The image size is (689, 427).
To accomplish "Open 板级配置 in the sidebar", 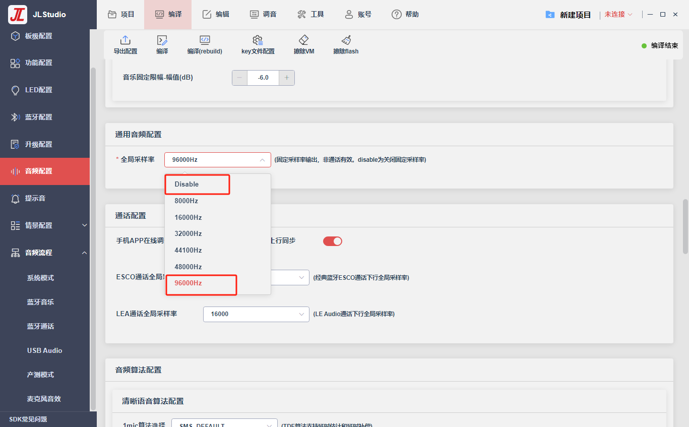I will (45, 36).
